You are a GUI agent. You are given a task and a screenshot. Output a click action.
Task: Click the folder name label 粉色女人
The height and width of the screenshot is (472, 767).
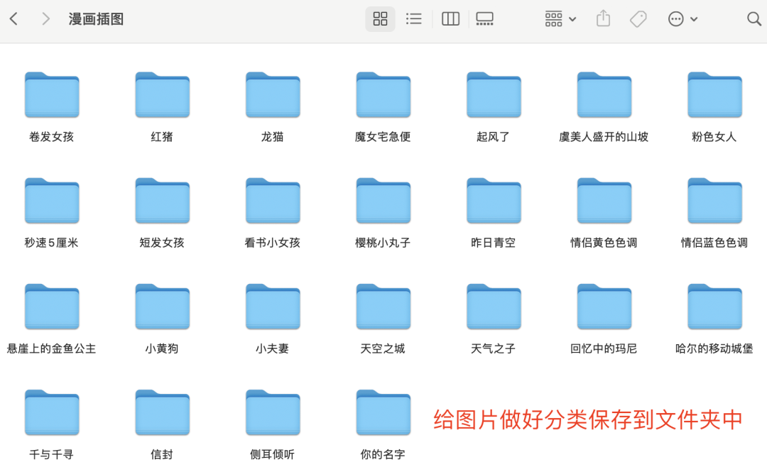(714, 136)
